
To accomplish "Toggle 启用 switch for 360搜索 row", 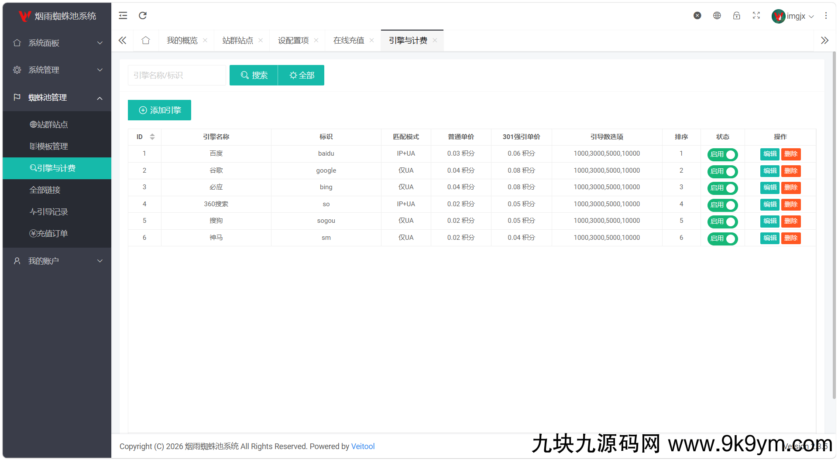I will tap(722, 205).
